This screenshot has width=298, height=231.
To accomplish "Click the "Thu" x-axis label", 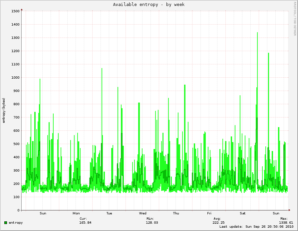I will click(176, 213).
